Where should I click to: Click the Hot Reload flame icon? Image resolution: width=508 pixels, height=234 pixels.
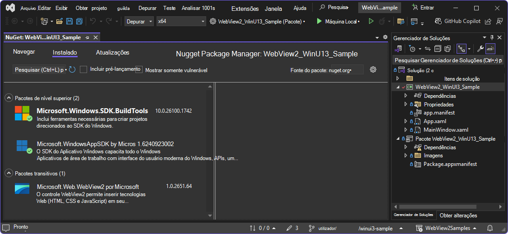382,21
